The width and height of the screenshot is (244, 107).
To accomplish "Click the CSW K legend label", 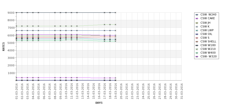I will pyautogui.click(x=205, y=26).
